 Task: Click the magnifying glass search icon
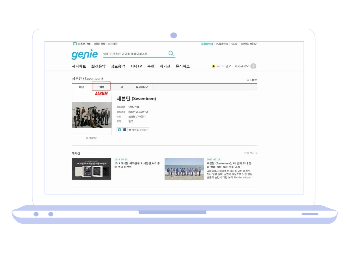171,53
